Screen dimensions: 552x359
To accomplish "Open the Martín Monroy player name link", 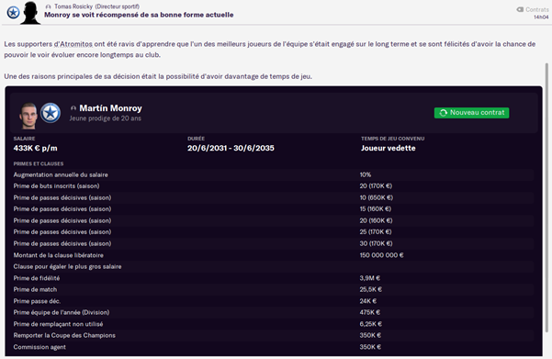I will (110, 108).
